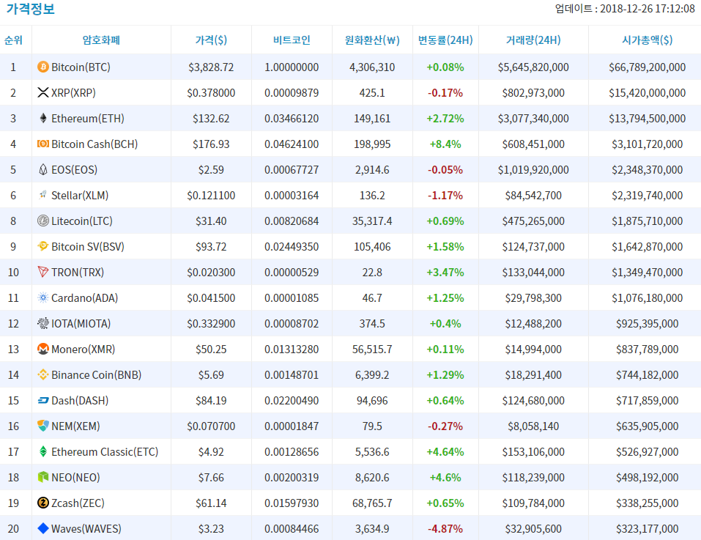
Task: Open the Binance Coin(BNB) name link
Action: pyautogui.click(x=97, y=375)
